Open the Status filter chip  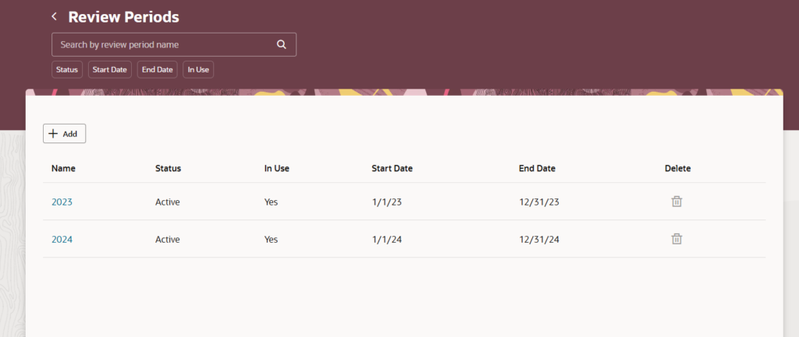click(67, 69)
